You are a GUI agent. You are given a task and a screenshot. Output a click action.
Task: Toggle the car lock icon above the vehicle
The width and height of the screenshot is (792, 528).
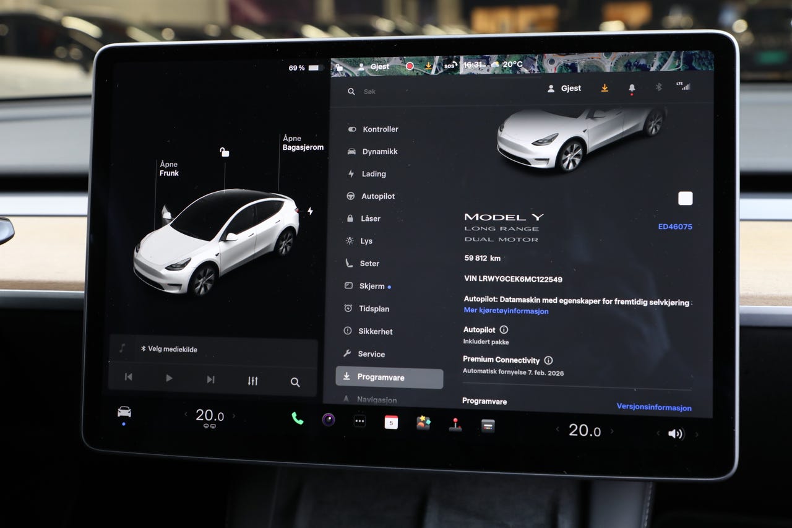[225, 152]
